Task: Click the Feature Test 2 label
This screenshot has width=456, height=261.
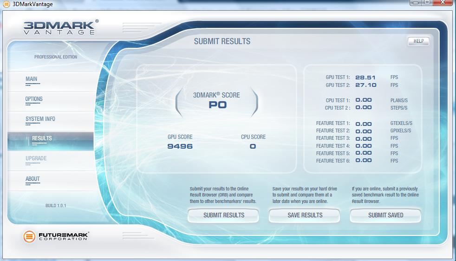Action: (x=333, y=131)
